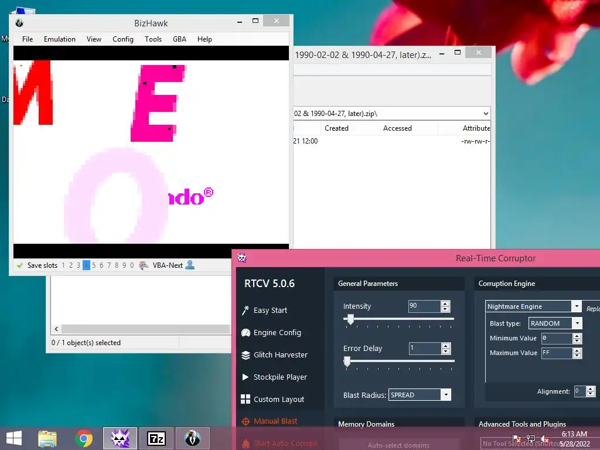Decrease the Error Delay with down arrow
The height and width of the screenshot is (450, 600).
(445, 352)
